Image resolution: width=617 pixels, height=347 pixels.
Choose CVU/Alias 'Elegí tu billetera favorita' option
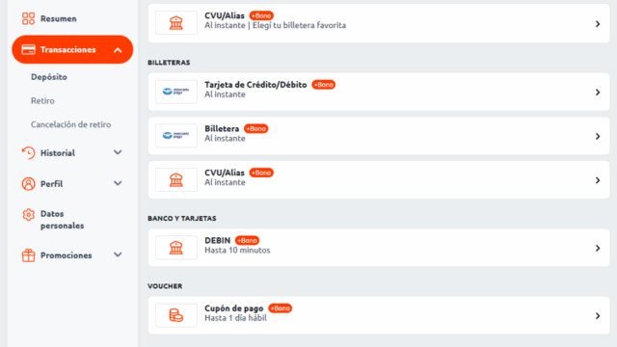[379, 23]
